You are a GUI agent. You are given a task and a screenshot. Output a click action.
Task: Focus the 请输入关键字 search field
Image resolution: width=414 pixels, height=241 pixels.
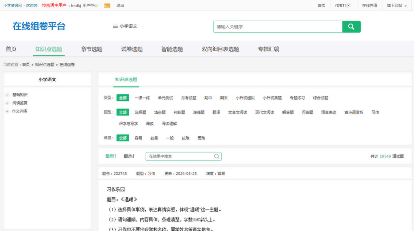point(278,27)
